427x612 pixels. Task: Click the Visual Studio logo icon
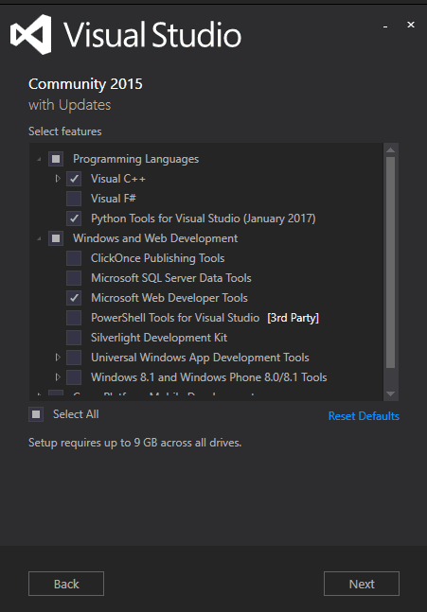tap(31, 34)
